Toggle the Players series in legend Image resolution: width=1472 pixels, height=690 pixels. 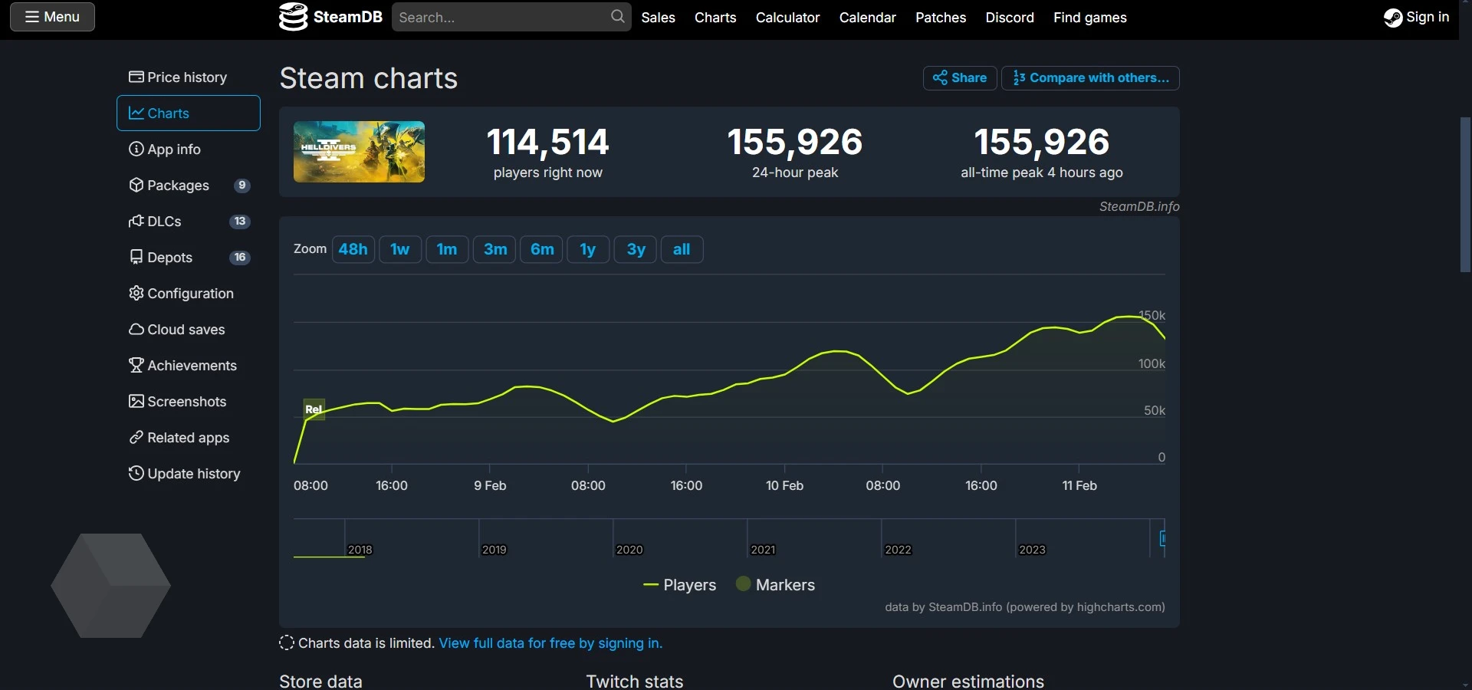(679, 585)
